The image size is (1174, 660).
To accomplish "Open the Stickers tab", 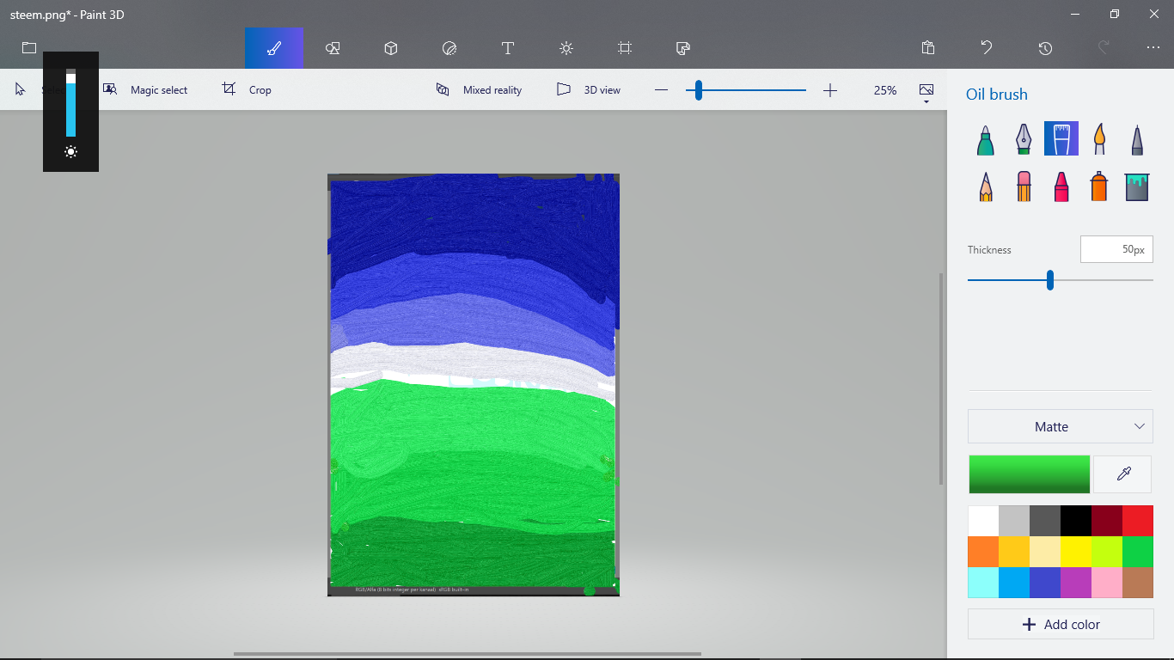I will (x=449, y=48).
